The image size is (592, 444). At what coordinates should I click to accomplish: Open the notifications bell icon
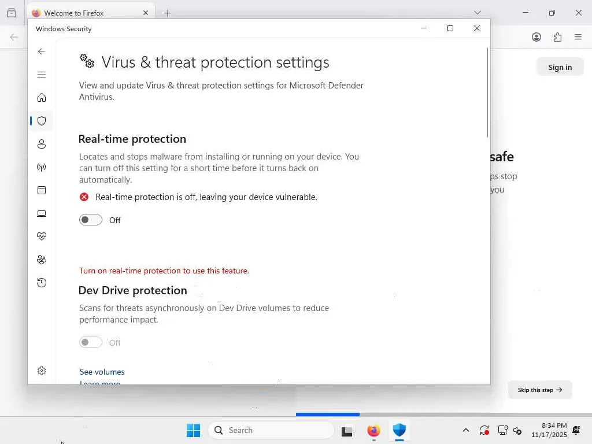pyautogui.click(x=576, y=430)
